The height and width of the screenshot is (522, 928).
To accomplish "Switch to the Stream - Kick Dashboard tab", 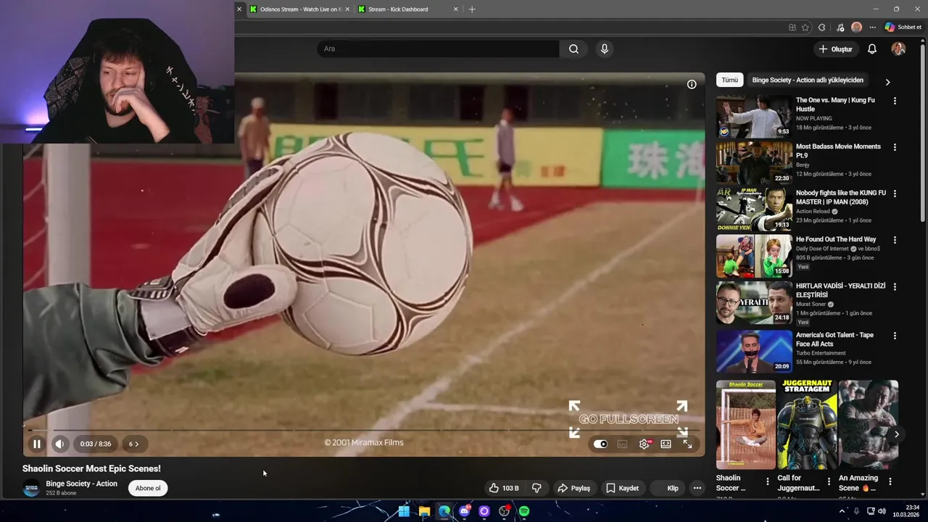I will tap(407, 9).
